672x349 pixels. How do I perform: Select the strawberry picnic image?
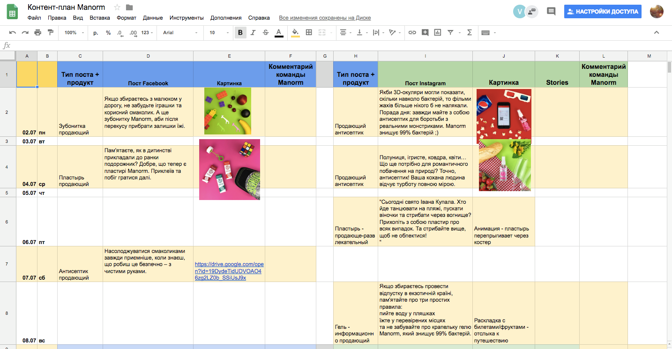coord(505,165)
